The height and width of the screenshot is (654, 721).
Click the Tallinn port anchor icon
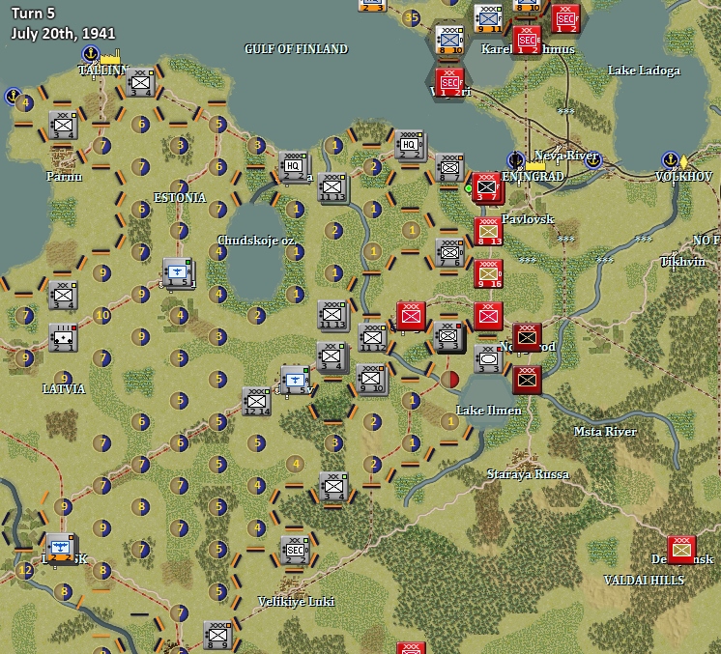[91, 54]
